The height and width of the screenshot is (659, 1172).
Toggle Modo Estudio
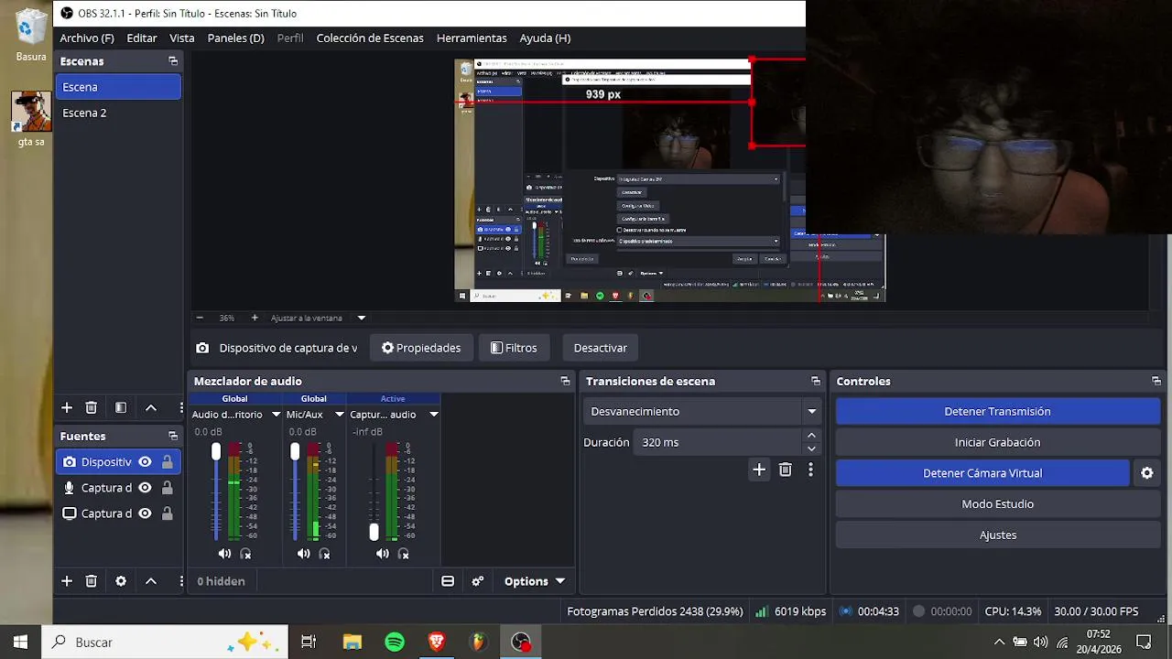997,504
